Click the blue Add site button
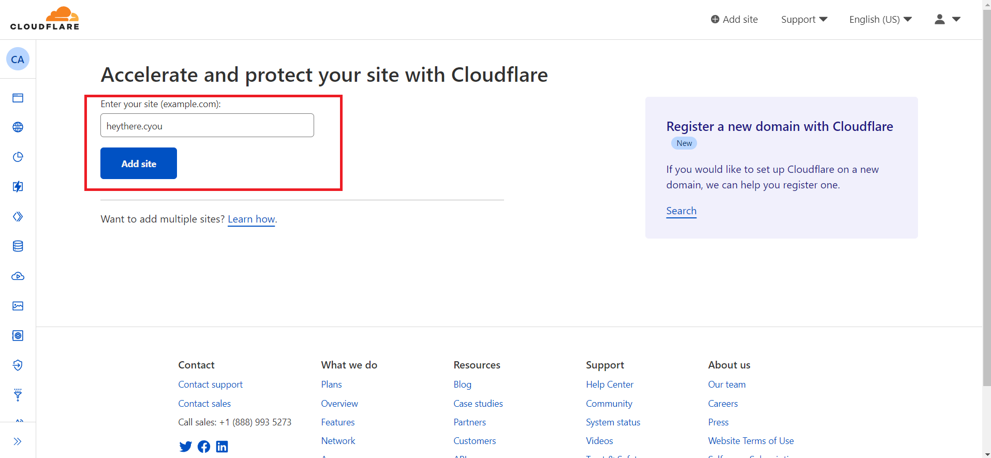Image resolution: width=991 pixels, height=458 pixels. point(139,164)
